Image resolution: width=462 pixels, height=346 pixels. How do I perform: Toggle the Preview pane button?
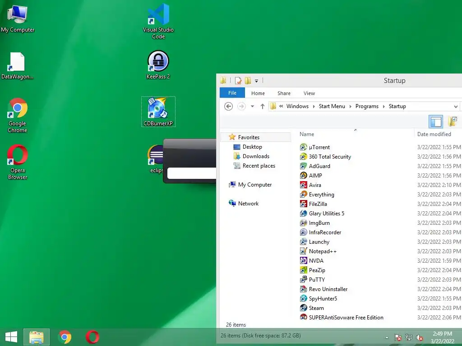point(436,122)
